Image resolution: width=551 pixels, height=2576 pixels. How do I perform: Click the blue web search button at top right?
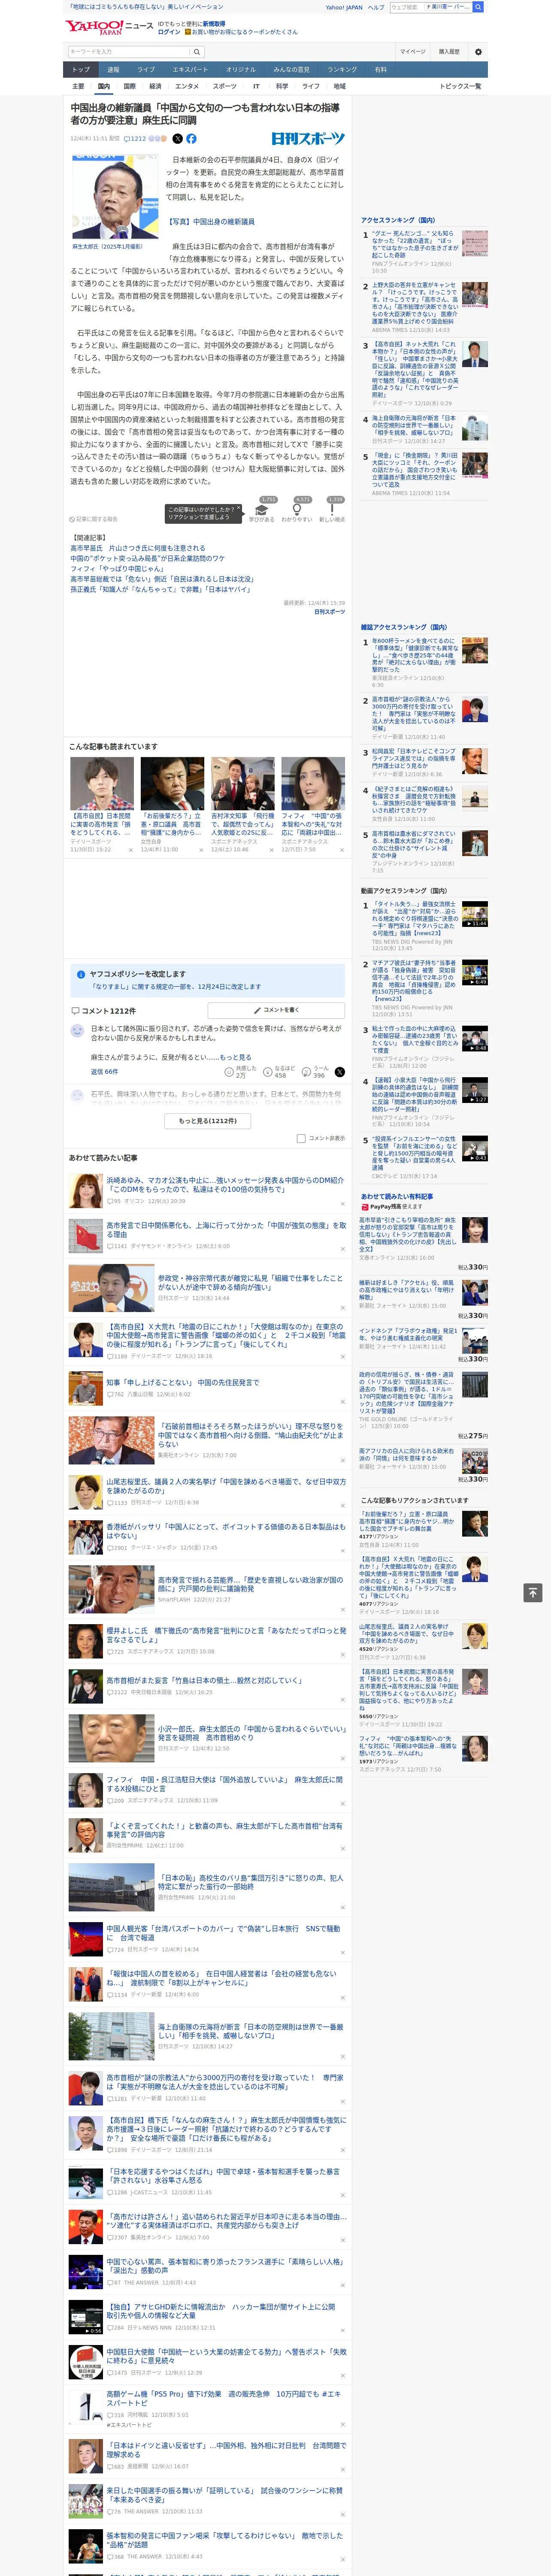(478, 7)
